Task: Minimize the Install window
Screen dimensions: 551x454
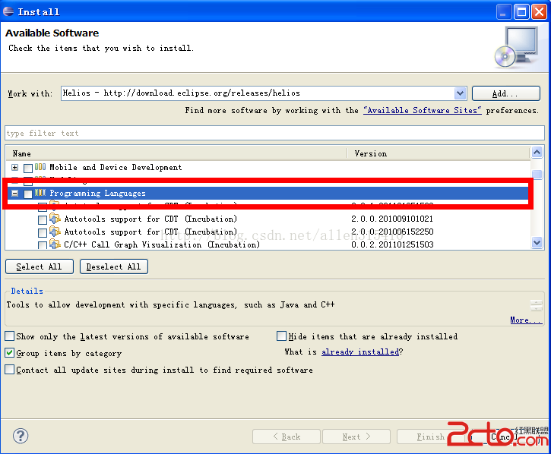Action: pos(504,12)
